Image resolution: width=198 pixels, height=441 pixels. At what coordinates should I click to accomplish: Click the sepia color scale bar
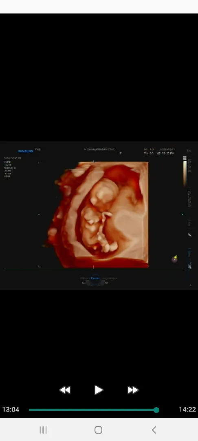[x=185, y=171]
